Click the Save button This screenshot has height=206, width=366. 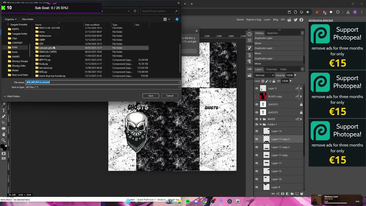coord(151,96)
